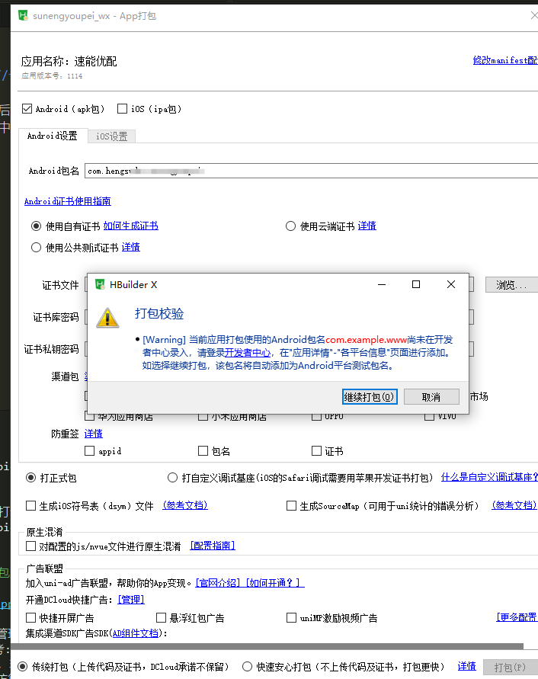Open [管理] link for DCloud快捷广告
The height and width of the screenshot is (679, 538).
point(131,599)
